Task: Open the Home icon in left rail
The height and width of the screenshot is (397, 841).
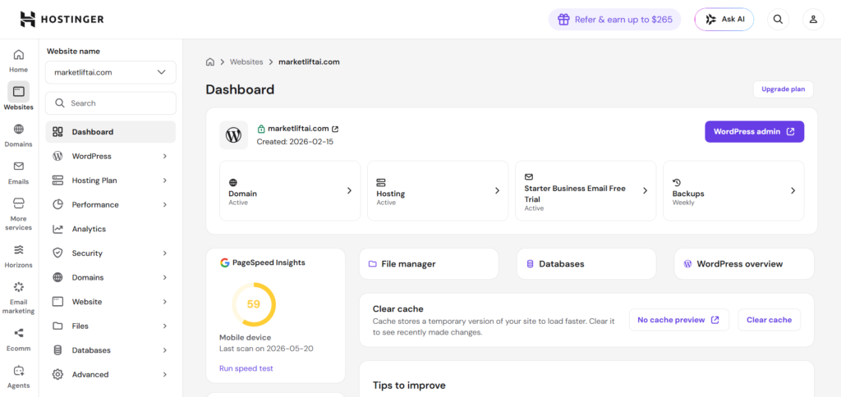Action: click(18, 55)
